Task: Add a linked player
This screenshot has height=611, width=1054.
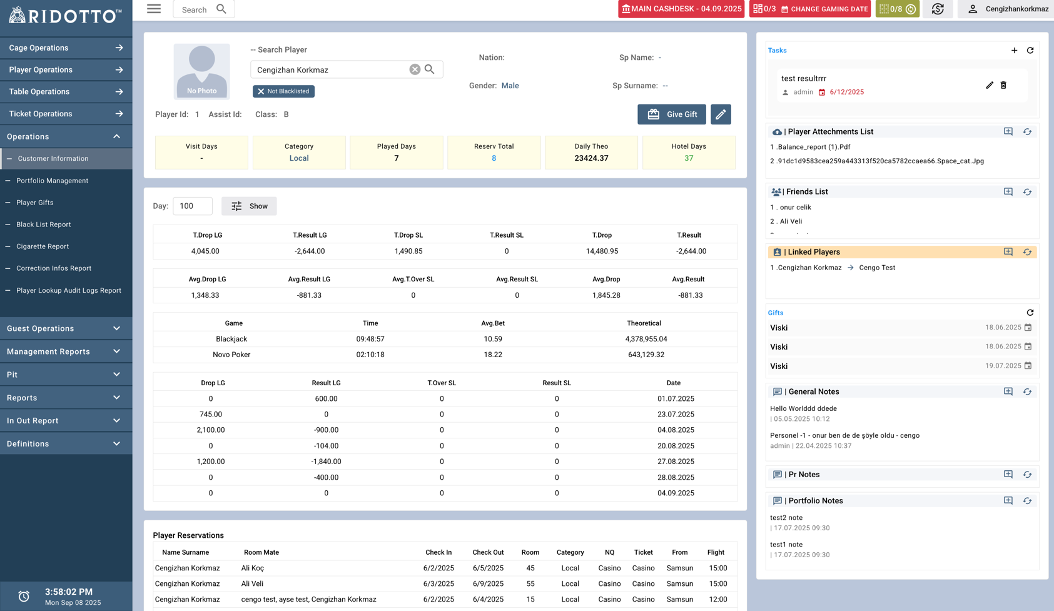Action: 1008,251
